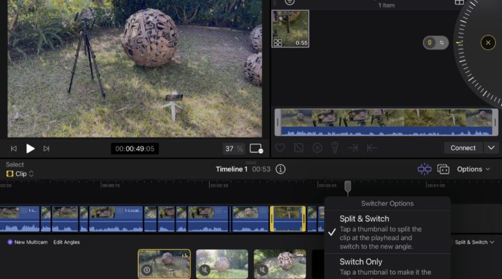Select the 00:00:49:05 timecode field
This screenshot has height=279, width=502.
pyautogui.click(x=135, y=149)
